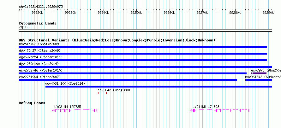
Task: Click the dgv6975n54 (Cooper2011) label
Action: point(41,57)
